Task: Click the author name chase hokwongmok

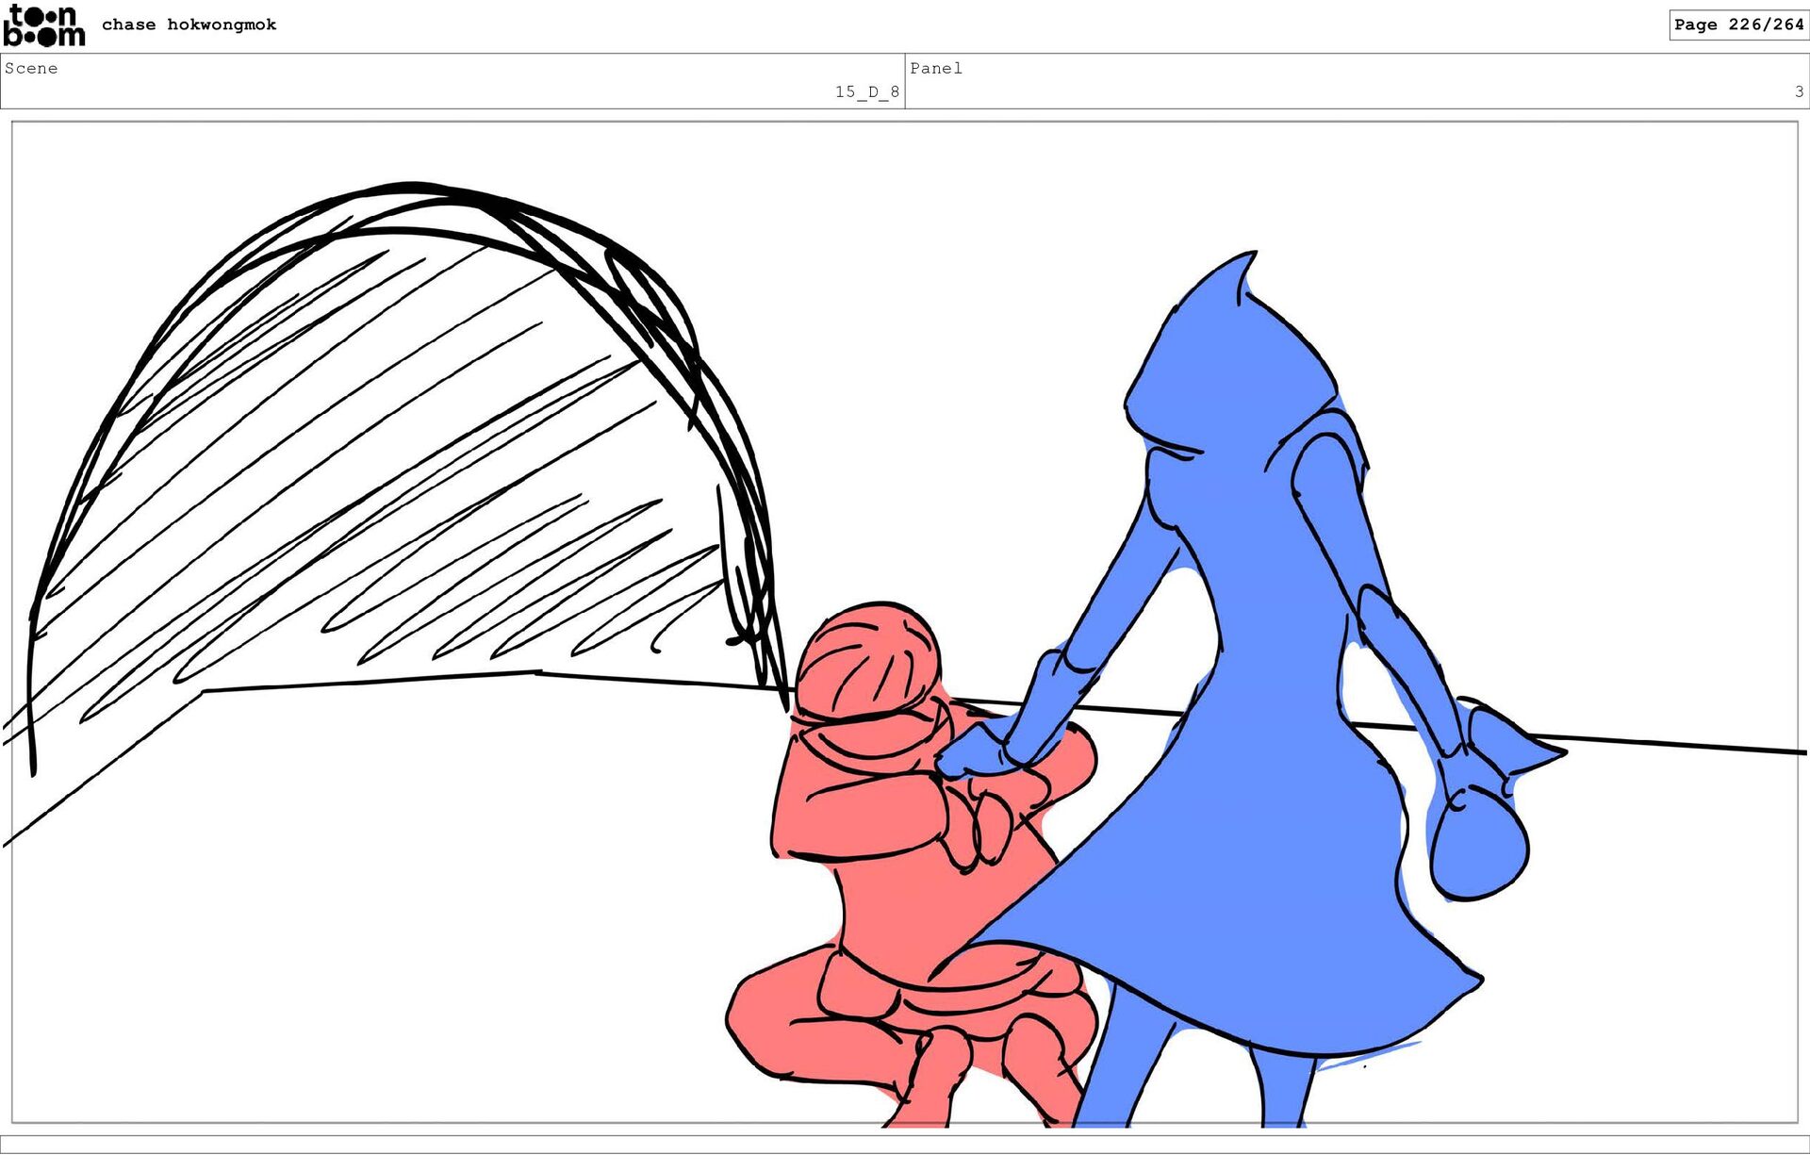Action: (189, 25)
